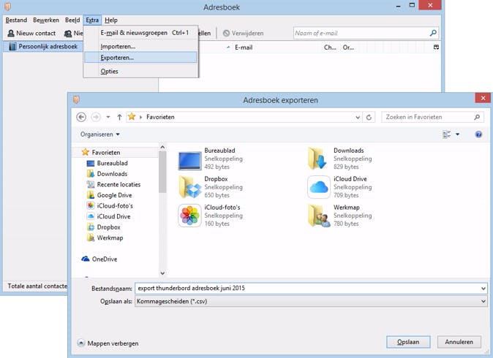Select Favorieten in the navigation tree

click(x=105, y=152)
